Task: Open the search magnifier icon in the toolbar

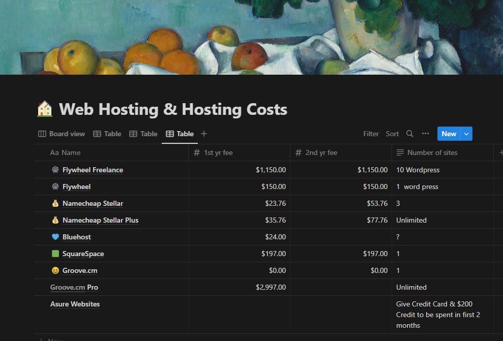Action: (409, 134)
